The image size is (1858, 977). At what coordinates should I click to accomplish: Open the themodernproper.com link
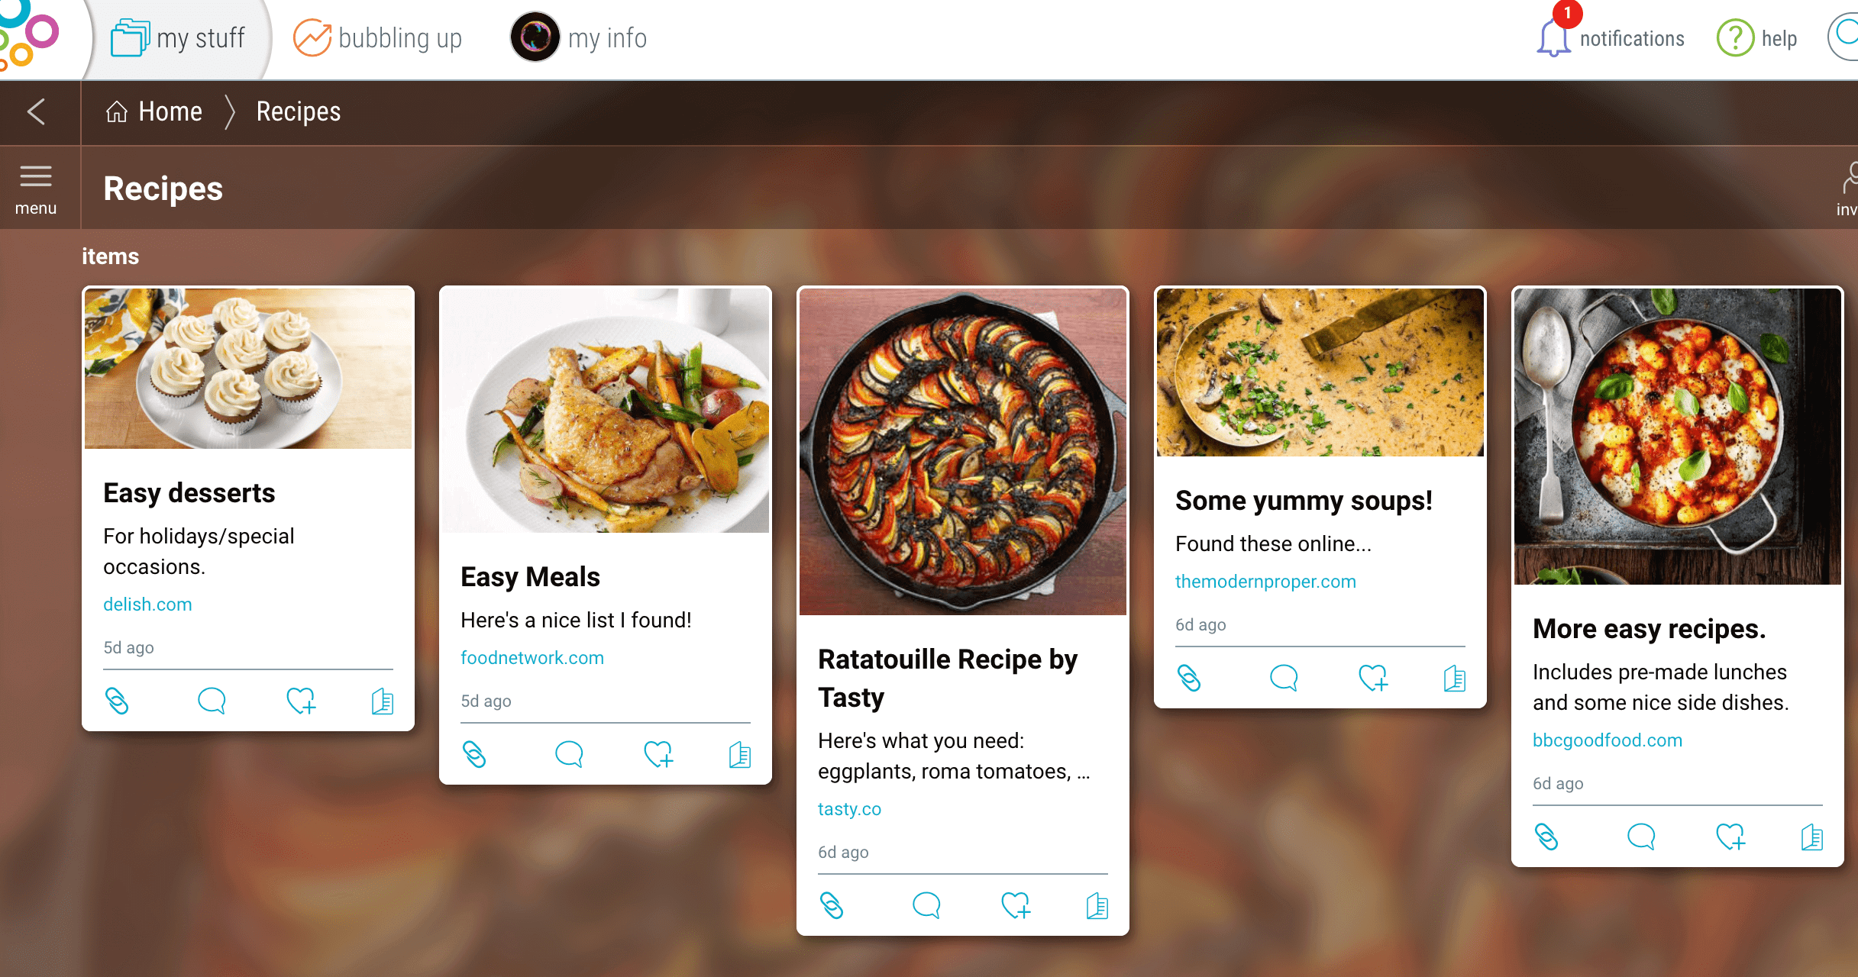1265,581
